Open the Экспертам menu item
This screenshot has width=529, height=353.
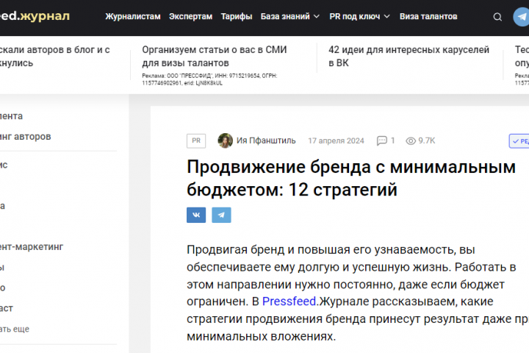190,17
